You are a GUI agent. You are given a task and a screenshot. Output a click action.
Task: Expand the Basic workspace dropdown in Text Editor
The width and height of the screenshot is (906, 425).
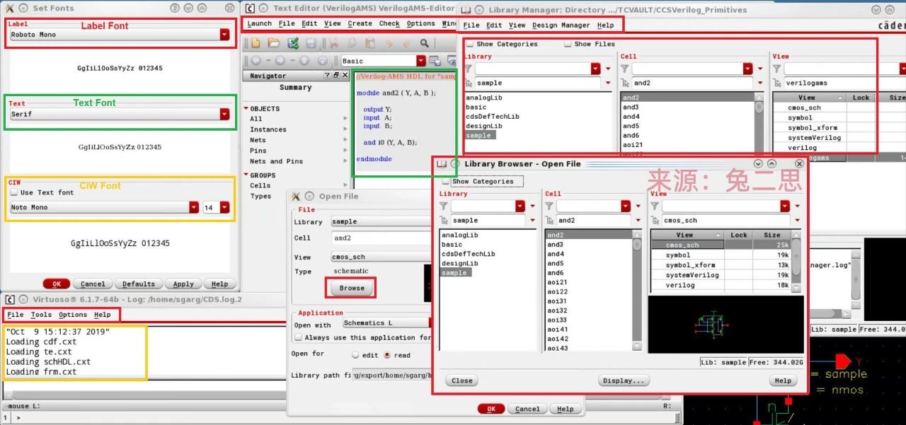(x=421, y=61)
